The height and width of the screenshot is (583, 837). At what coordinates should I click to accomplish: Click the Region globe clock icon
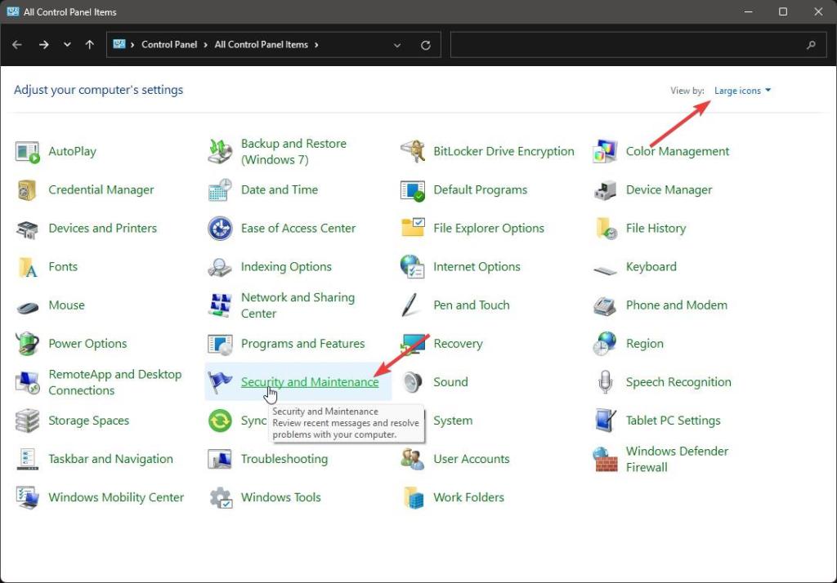606,344
